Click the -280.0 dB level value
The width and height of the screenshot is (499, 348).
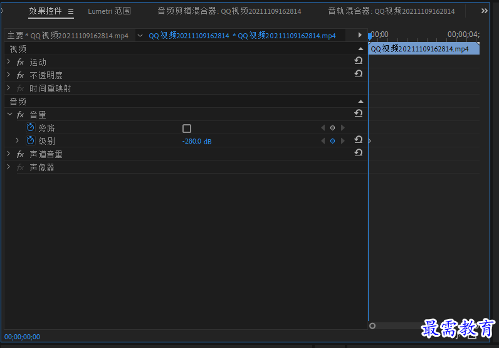pyautogui.click(x=197, y=141)
